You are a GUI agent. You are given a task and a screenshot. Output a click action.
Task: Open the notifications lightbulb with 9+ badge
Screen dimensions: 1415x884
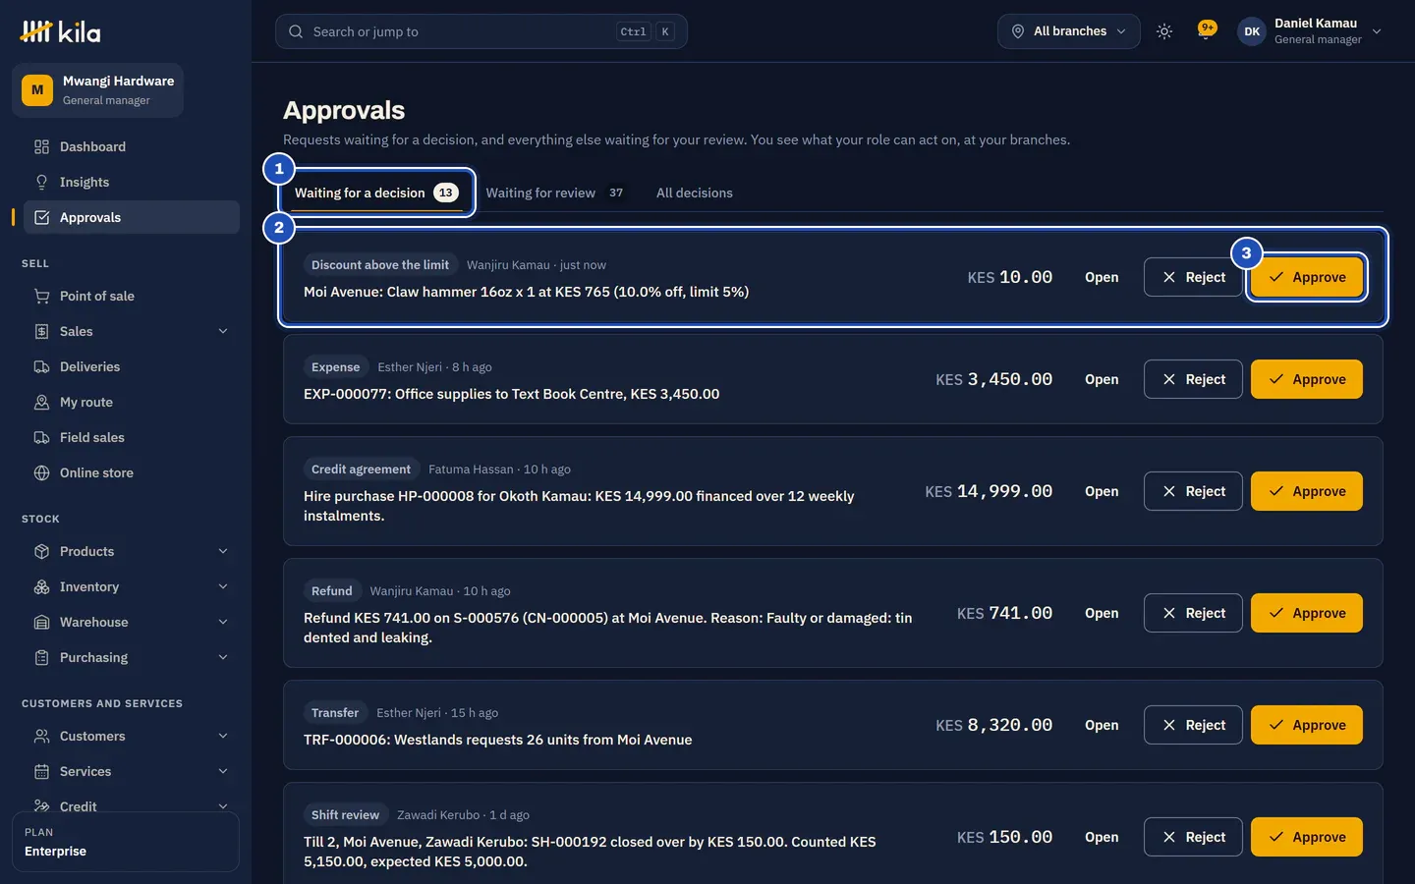click(1207, 31)
